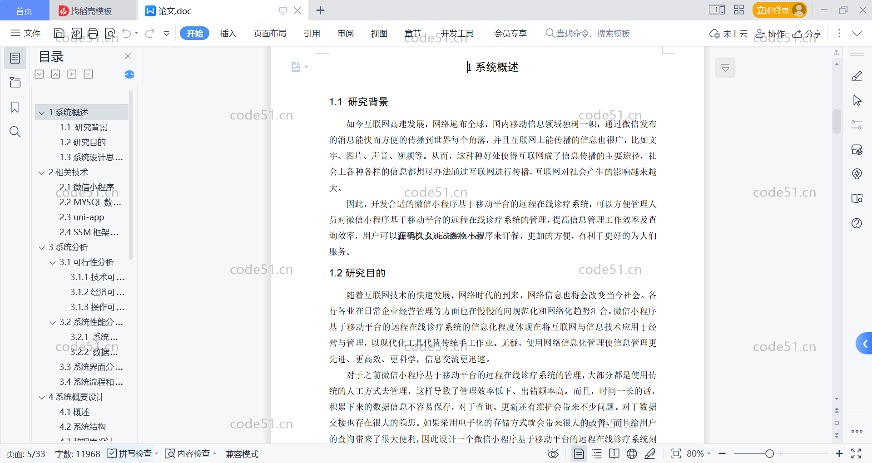Open the Table of Contents sidebar icon
The image size is (872, 463).
coord(15,58)
